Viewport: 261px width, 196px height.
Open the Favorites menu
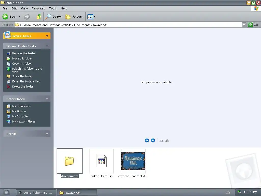click(x=38, y=8)
